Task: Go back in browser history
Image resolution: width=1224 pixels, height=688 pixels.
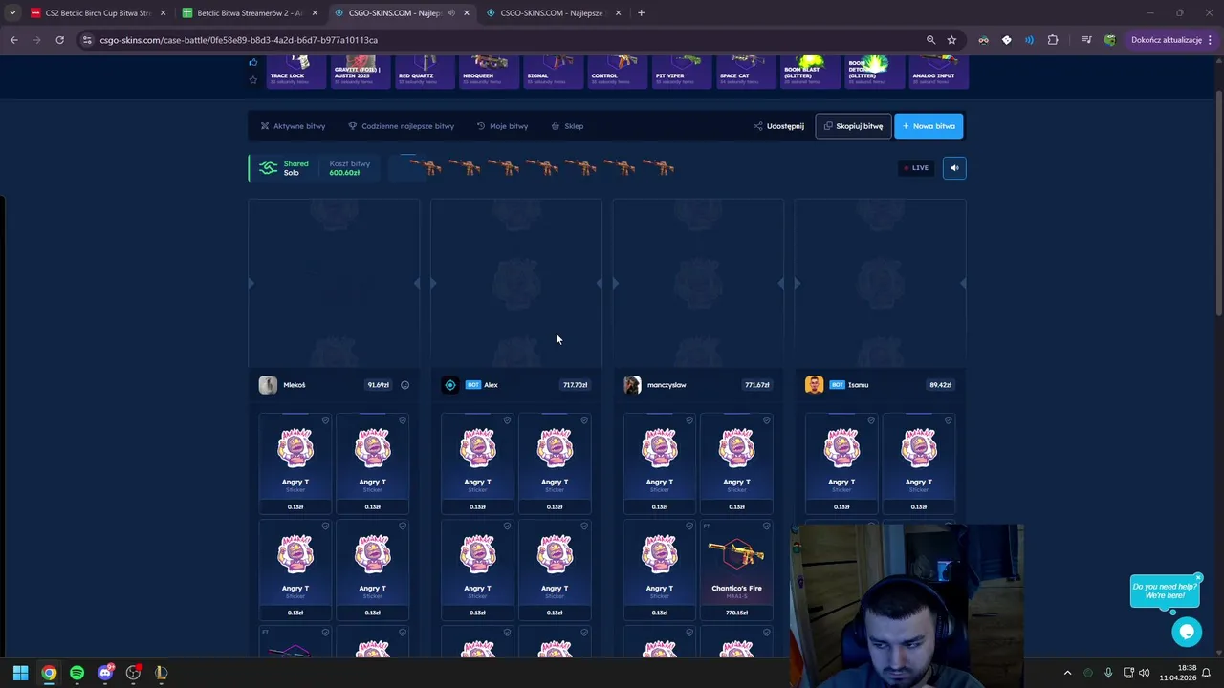Action: click(13, 40)
